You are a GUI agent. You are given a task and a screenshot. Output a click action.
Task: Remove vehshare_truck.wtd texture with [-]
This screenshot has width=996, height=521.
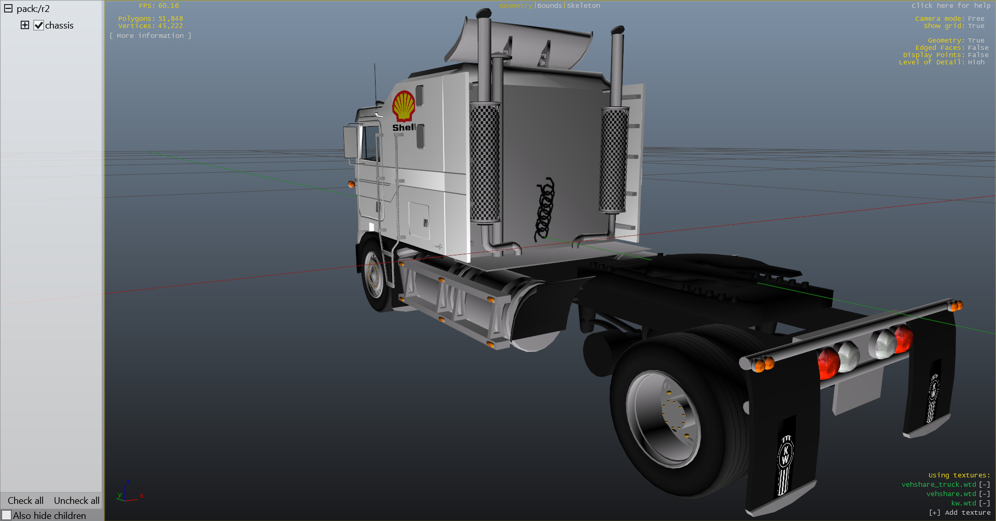985,484
